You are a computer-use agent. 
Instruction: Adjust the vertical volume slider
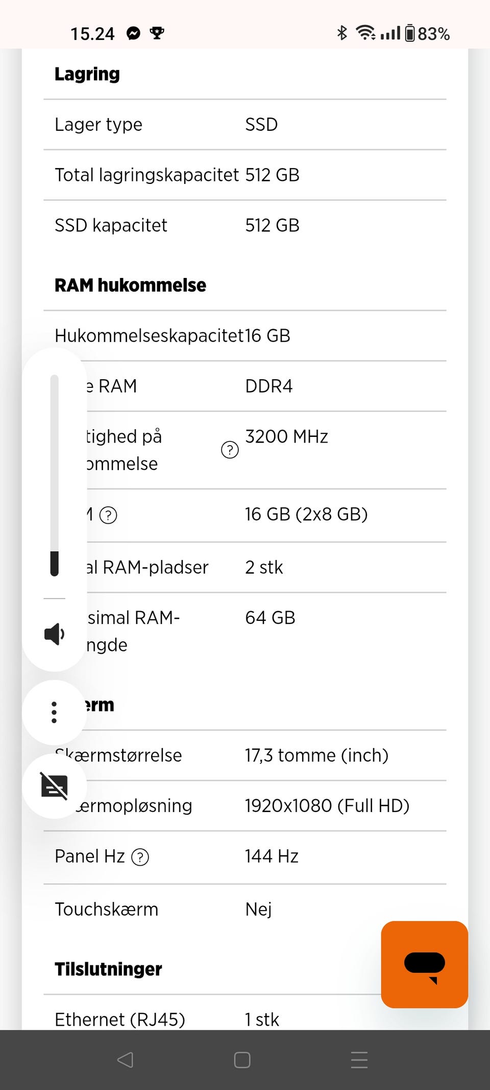tap(55, 475)
